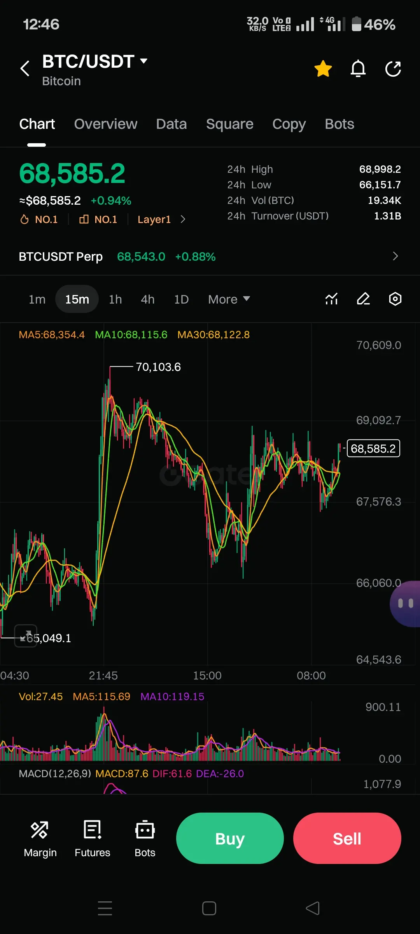Image resolution: width=420 pixels, height=934 pixels.
Task: Tap the MA5:68,354.4 indicator label
Action: click(x=52, y=335)
